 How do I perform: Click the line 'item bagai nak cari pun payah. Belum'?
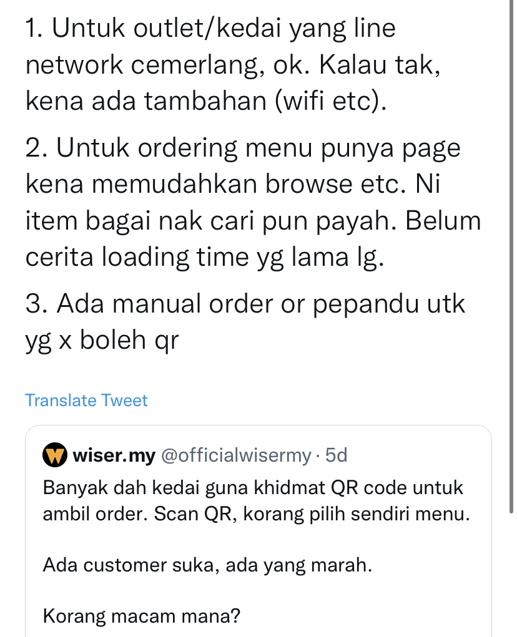tap(254, 222)
